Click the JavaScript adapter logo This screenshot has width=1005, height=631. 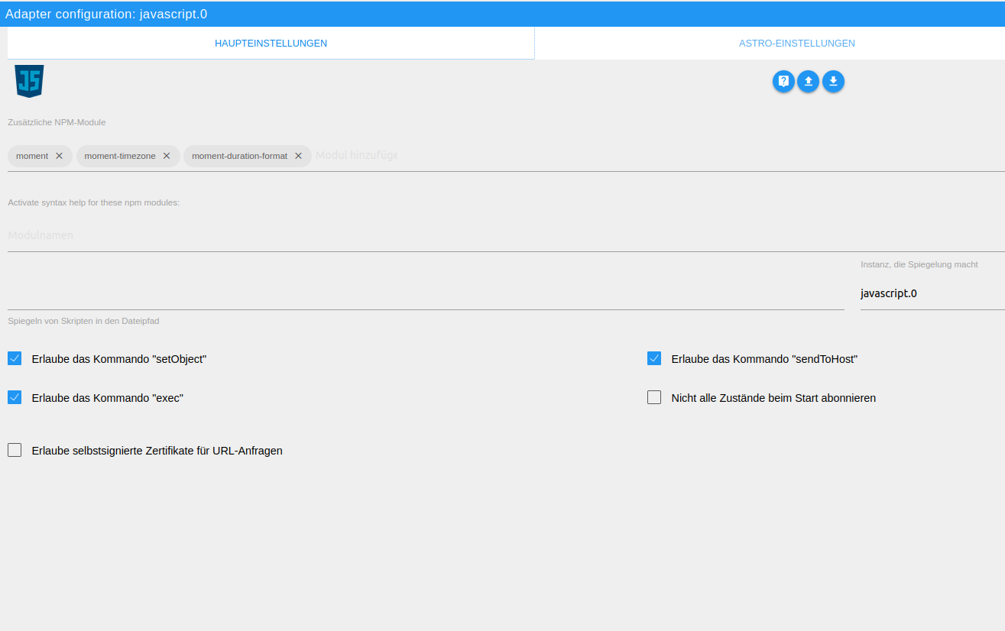point(29,81)
